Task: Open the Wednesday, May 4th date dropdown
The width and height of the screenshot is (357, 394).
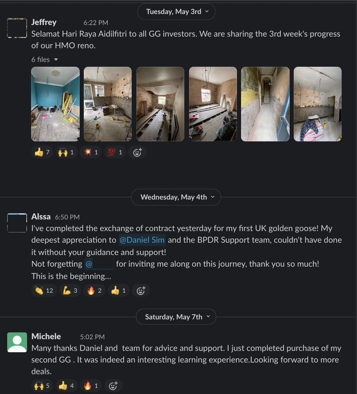Action: pyautogui.click(x=176, y=197)
